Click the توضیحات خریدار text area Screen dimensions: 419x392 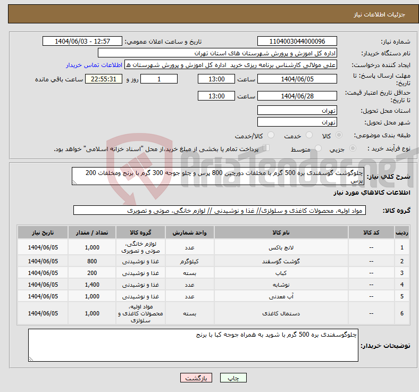[x=193, y=345]
